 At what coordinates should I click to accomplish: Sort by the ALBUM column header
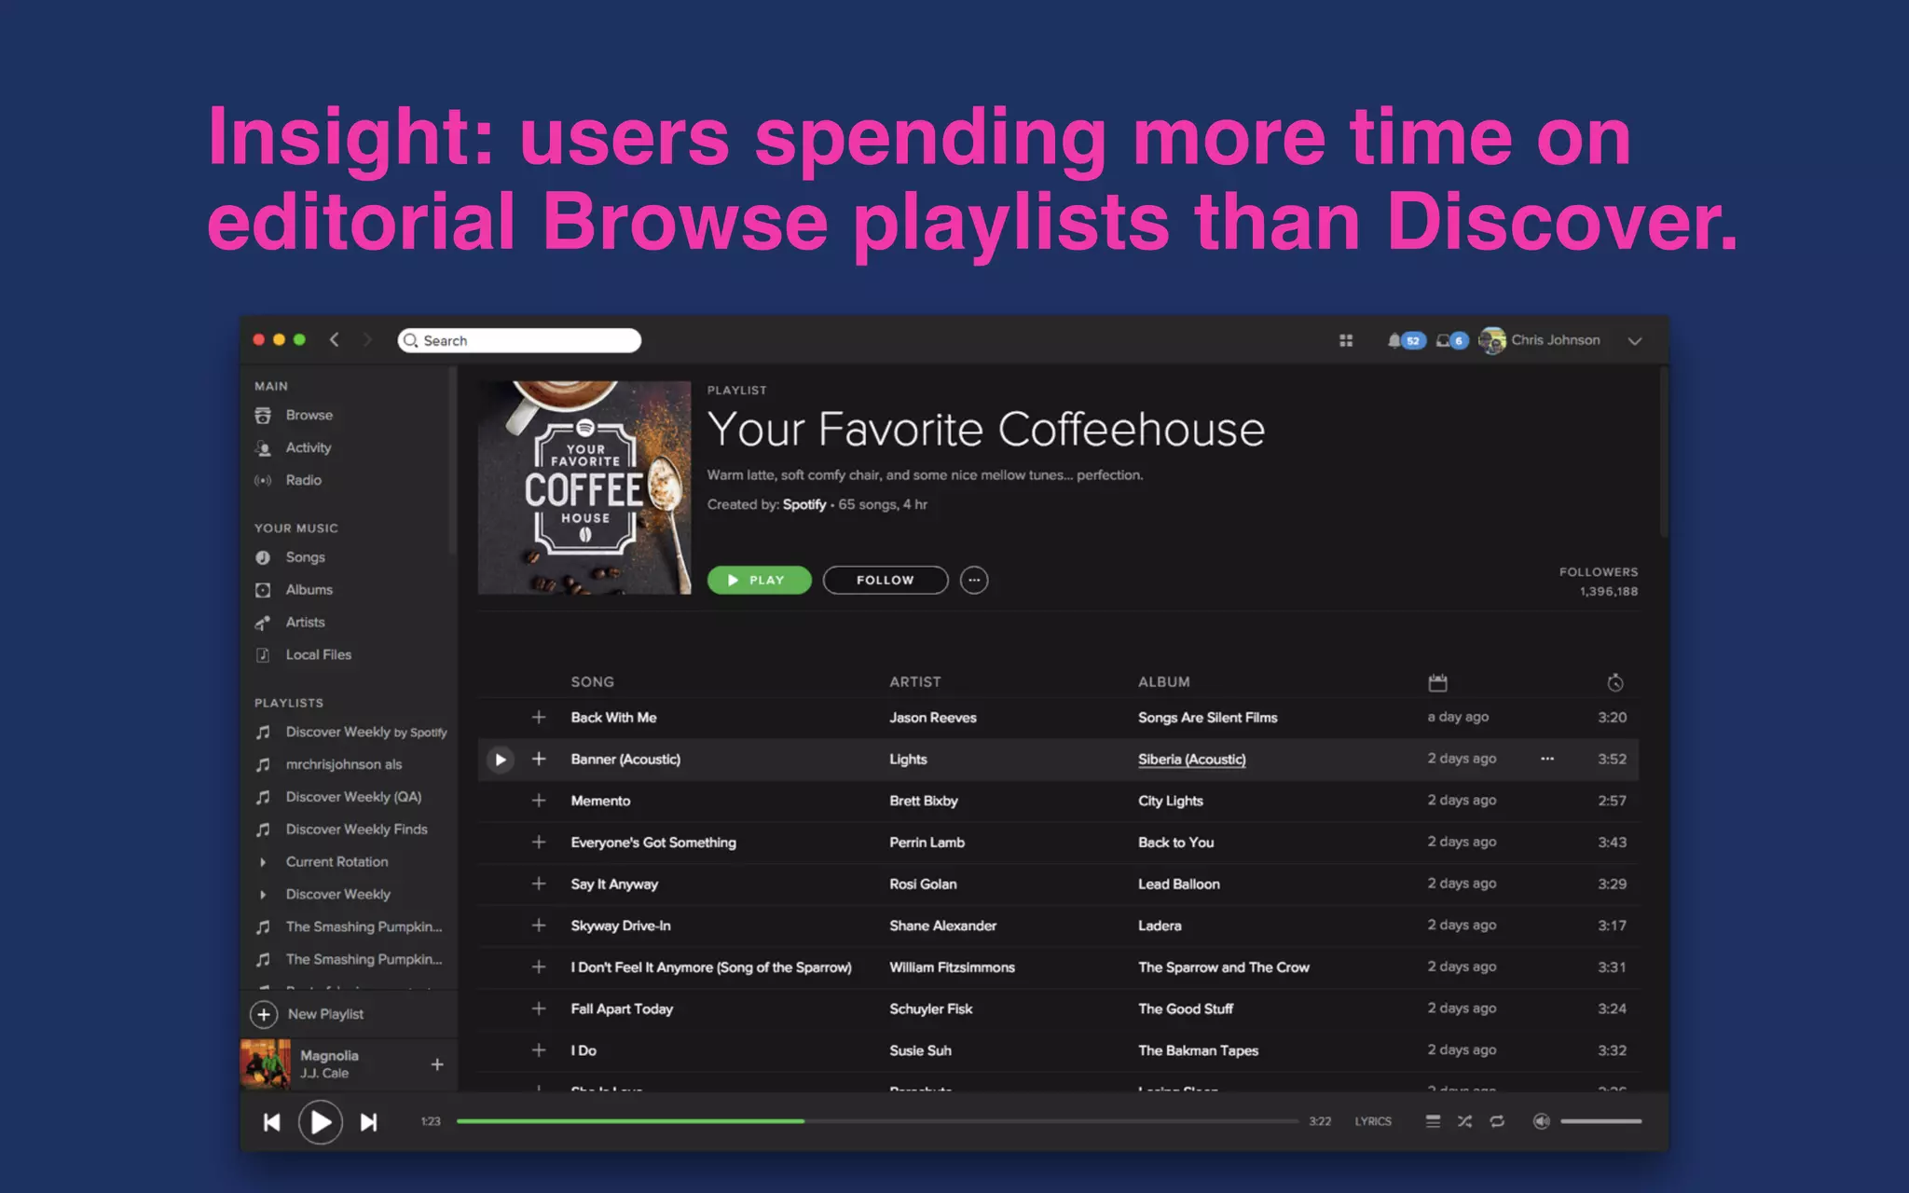click(1164, 682)
